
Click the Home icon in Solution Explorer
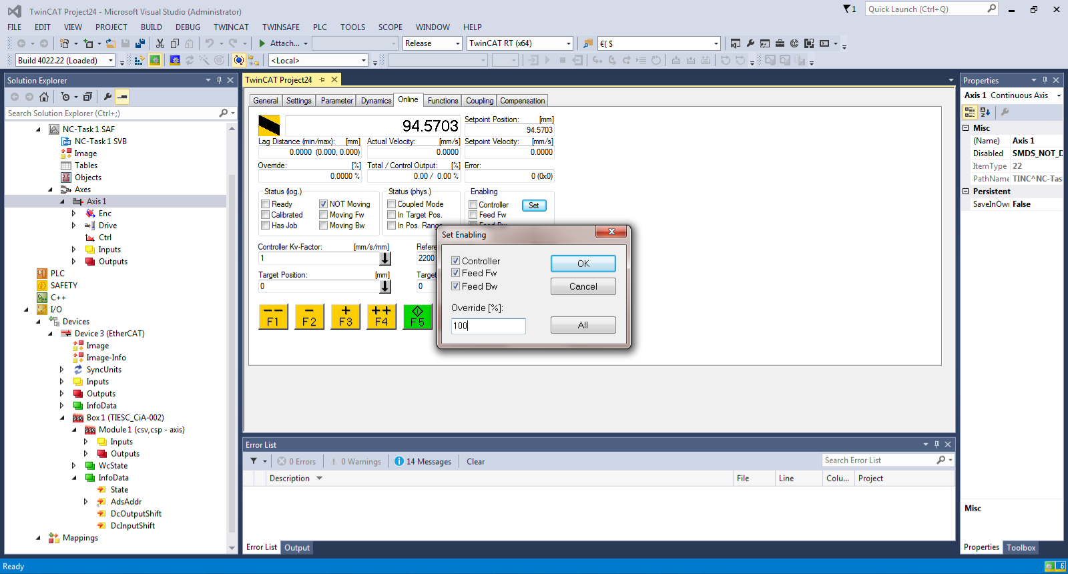click(x=44, y=97)
